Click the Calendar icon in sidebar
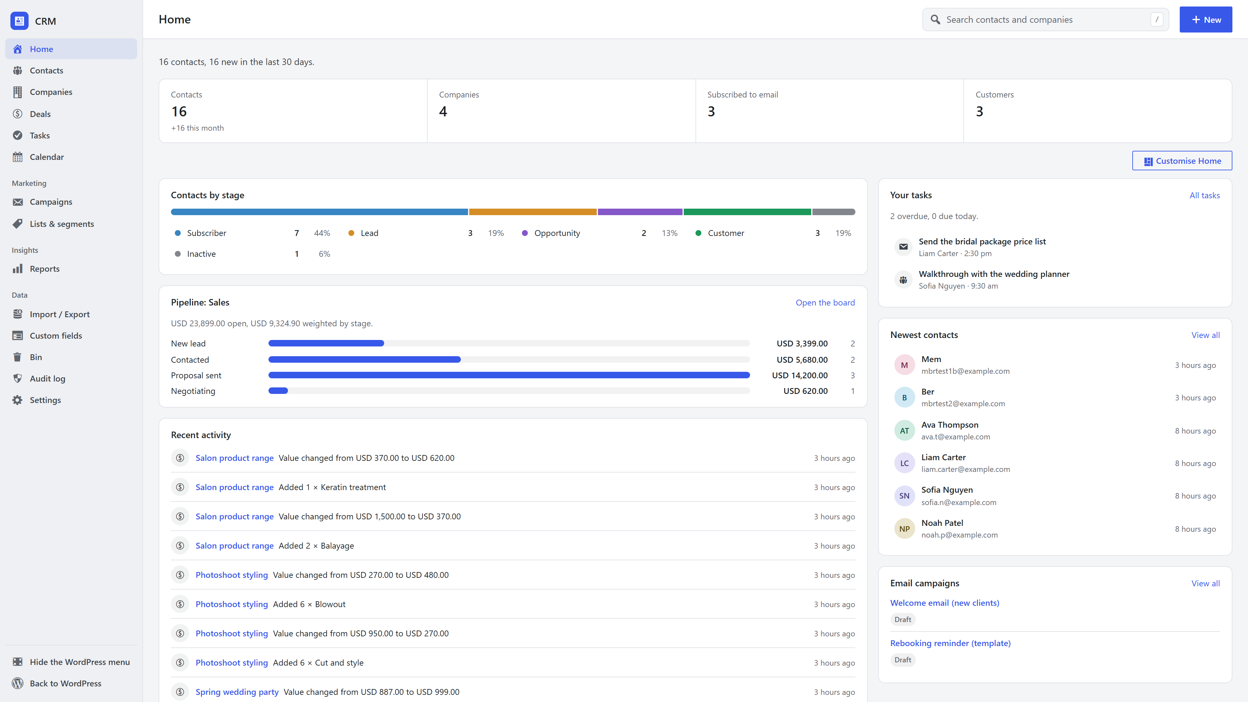Viewport: 1248px width, 702px height. [x=18, y=157]
